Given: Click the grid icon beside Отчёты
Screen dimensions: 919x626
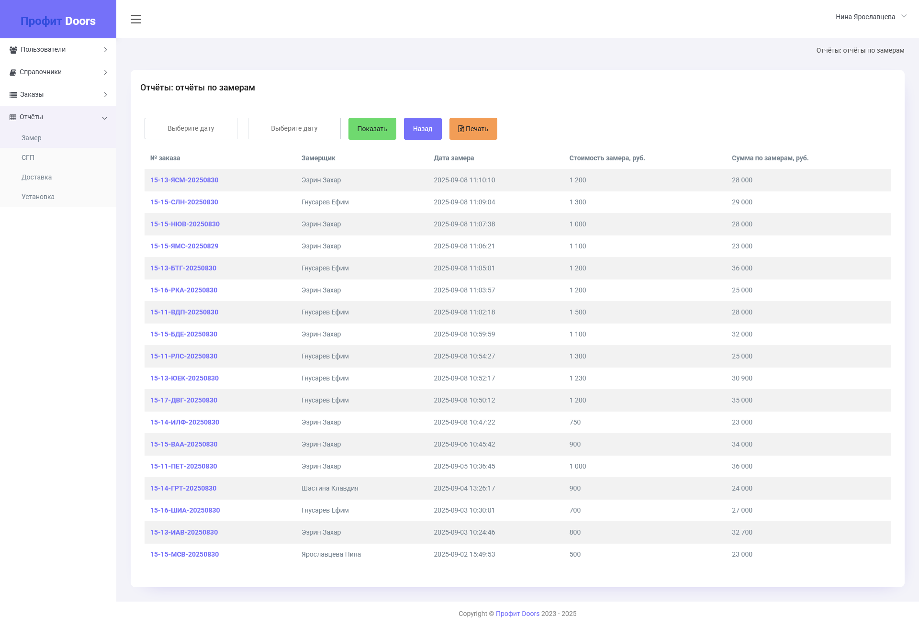Looking at the screenshot, I should click(13, 117).
